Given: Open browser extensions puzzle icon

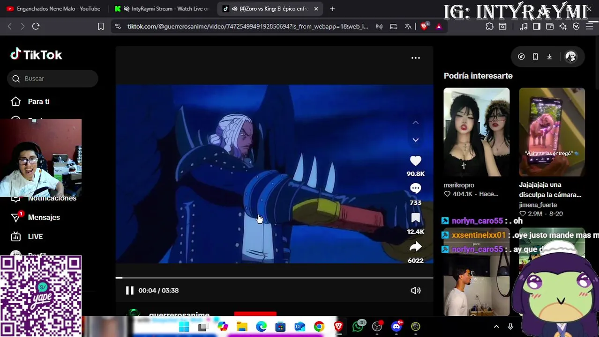Looking at the screenshot, I should pyautogui.click(x=489, y=27).
